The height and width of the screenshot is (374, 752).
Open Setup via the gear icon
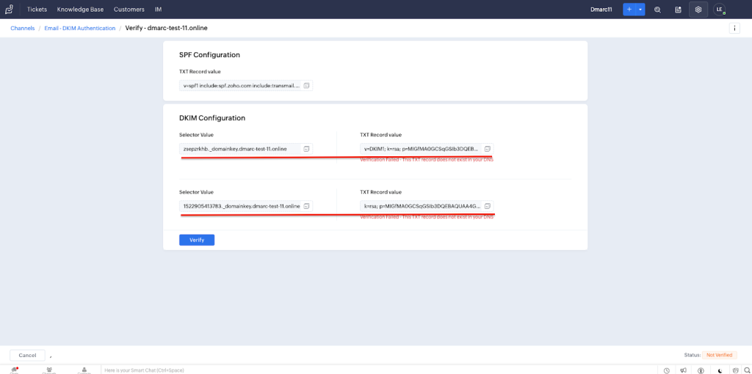[x=698, y=10]
